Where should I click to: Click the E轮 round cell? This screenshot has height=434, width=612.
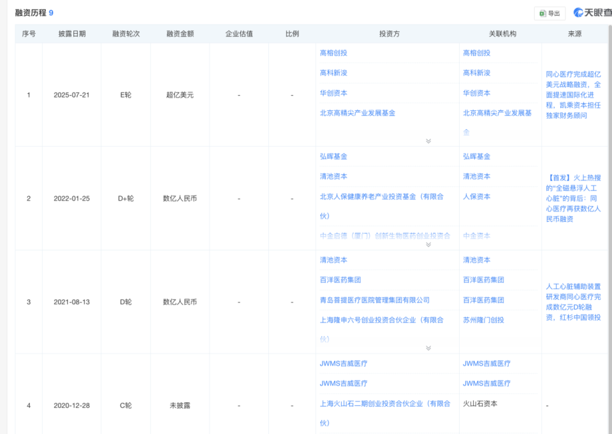126,95
